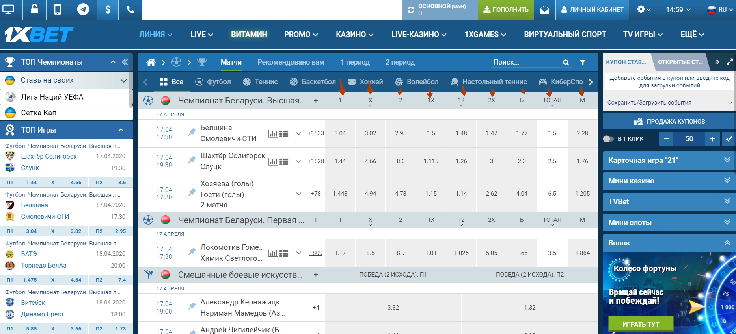The width and height of the screenshot is (736, 334).
Task: Decrease one-click stake with minus
Action: click(666, 138)
